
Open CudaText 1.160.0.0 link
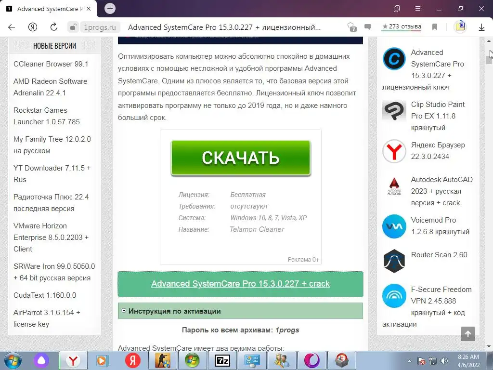coord(45,295)
